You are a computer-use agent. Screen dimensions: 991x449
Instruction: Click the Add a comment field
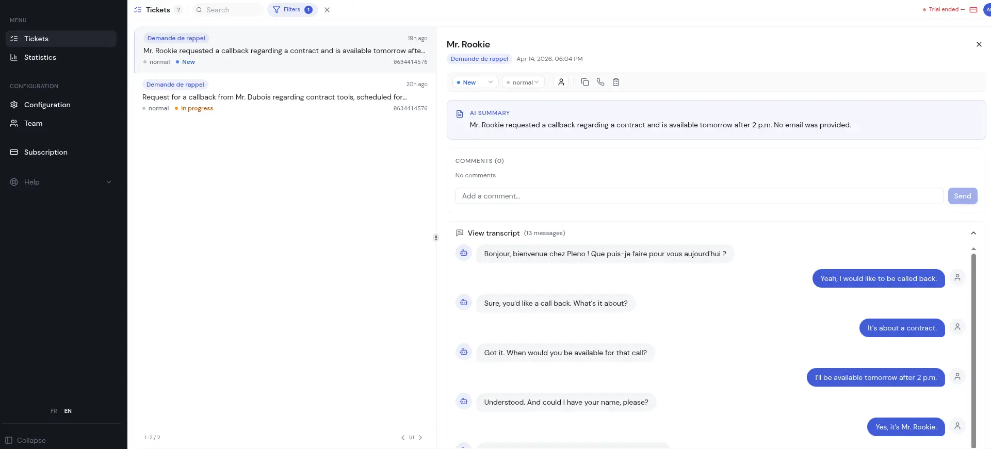click(699, 196)
